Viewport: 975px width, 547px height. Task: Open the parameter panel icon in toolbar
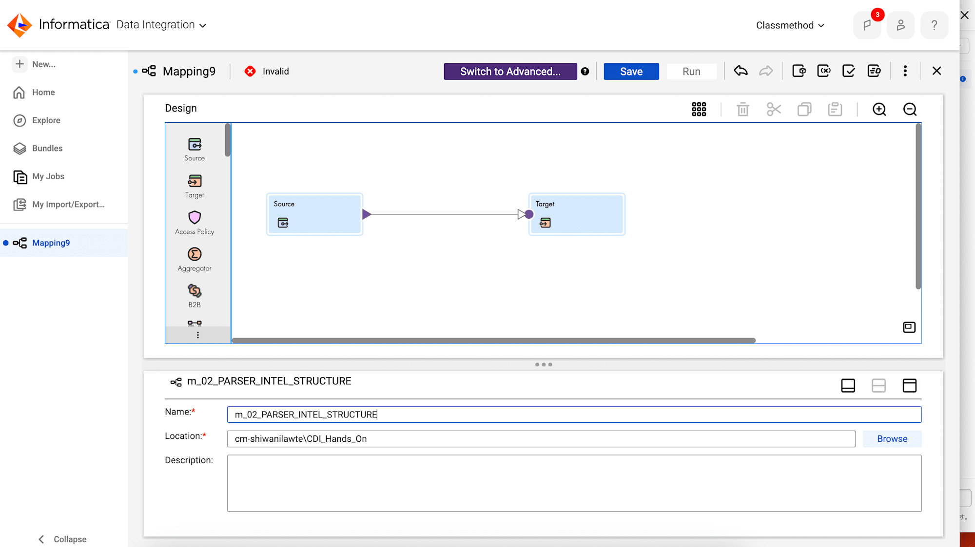click(x=799, y=71)
